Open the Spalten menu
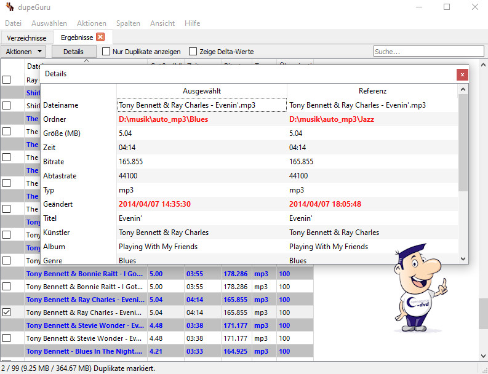 (x=128, y=23)
